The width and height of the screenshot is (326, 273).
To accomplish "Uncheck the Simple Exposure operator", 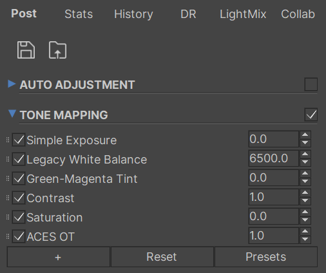I will point(19,140).
